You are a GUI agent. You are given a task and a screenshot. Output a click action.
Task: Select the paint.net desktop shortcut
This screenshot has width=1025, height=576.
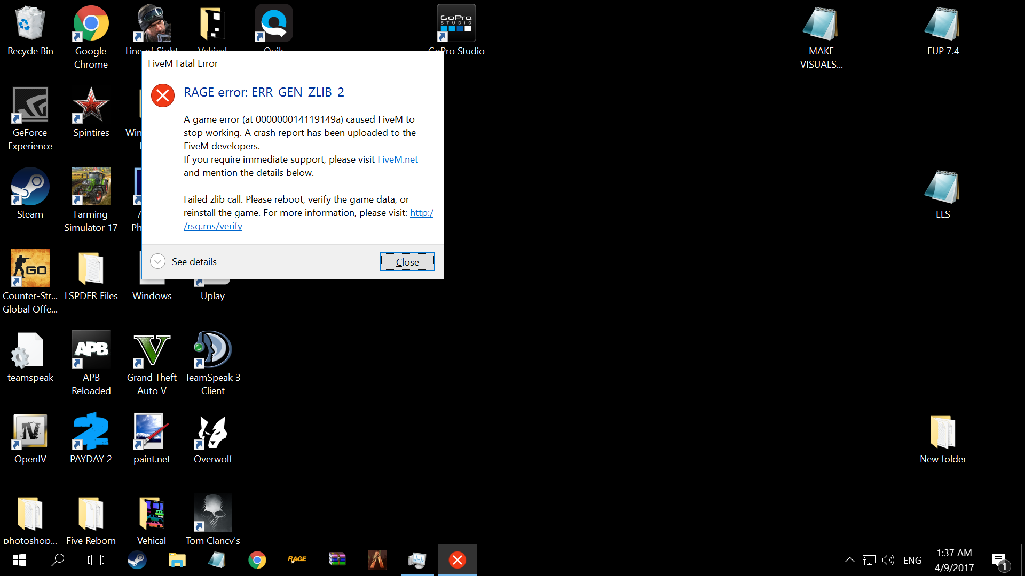pos(152,439)
